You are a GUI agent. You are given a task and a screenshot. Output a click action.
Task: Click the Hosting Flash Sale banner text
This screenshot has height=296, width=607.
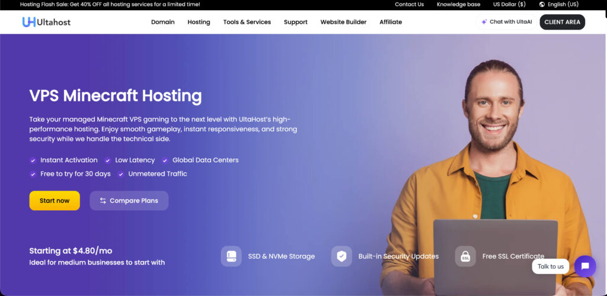(110, 5)
